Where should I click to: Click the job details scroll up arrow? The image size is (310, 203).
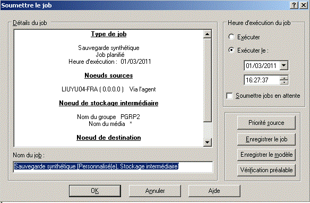coord(208,34)
